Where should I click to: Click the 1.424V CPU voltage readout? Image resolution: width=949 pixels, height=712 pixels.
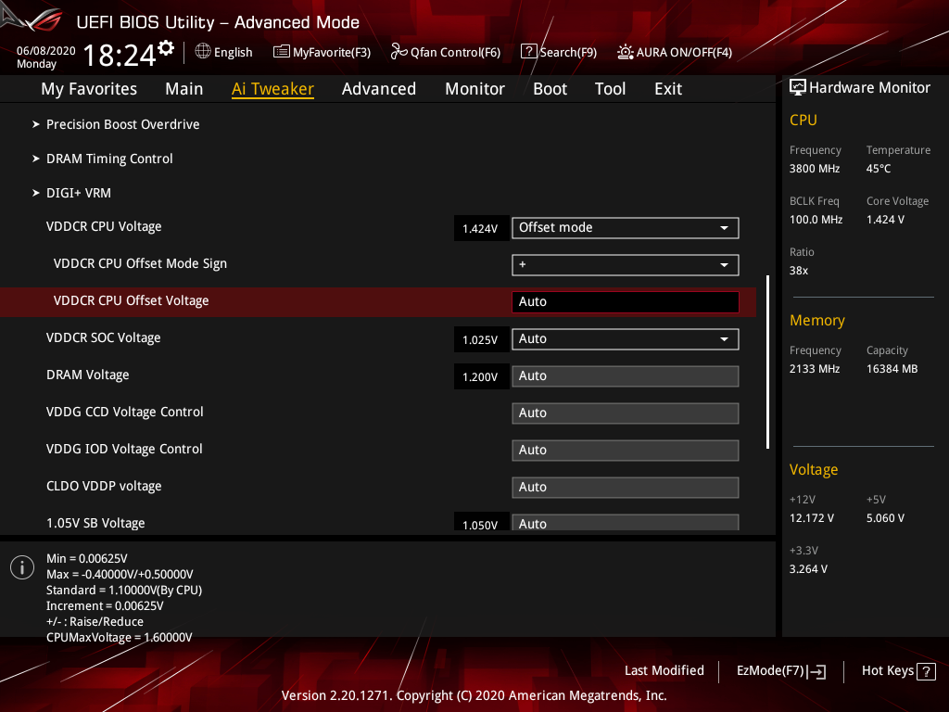click(481, 228)
